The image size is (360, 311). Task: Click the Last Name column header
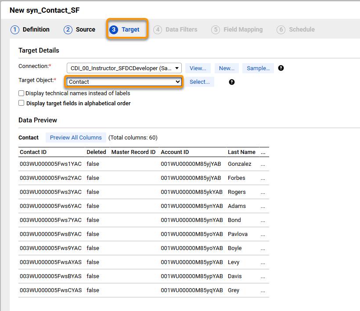[x=241, y=152]
